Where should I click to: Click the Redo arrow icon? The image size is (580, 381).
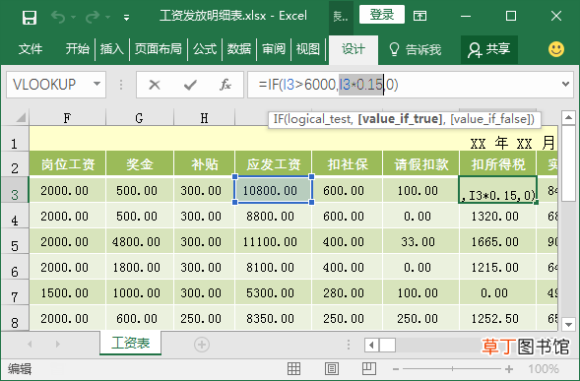[x=93, y=17]
